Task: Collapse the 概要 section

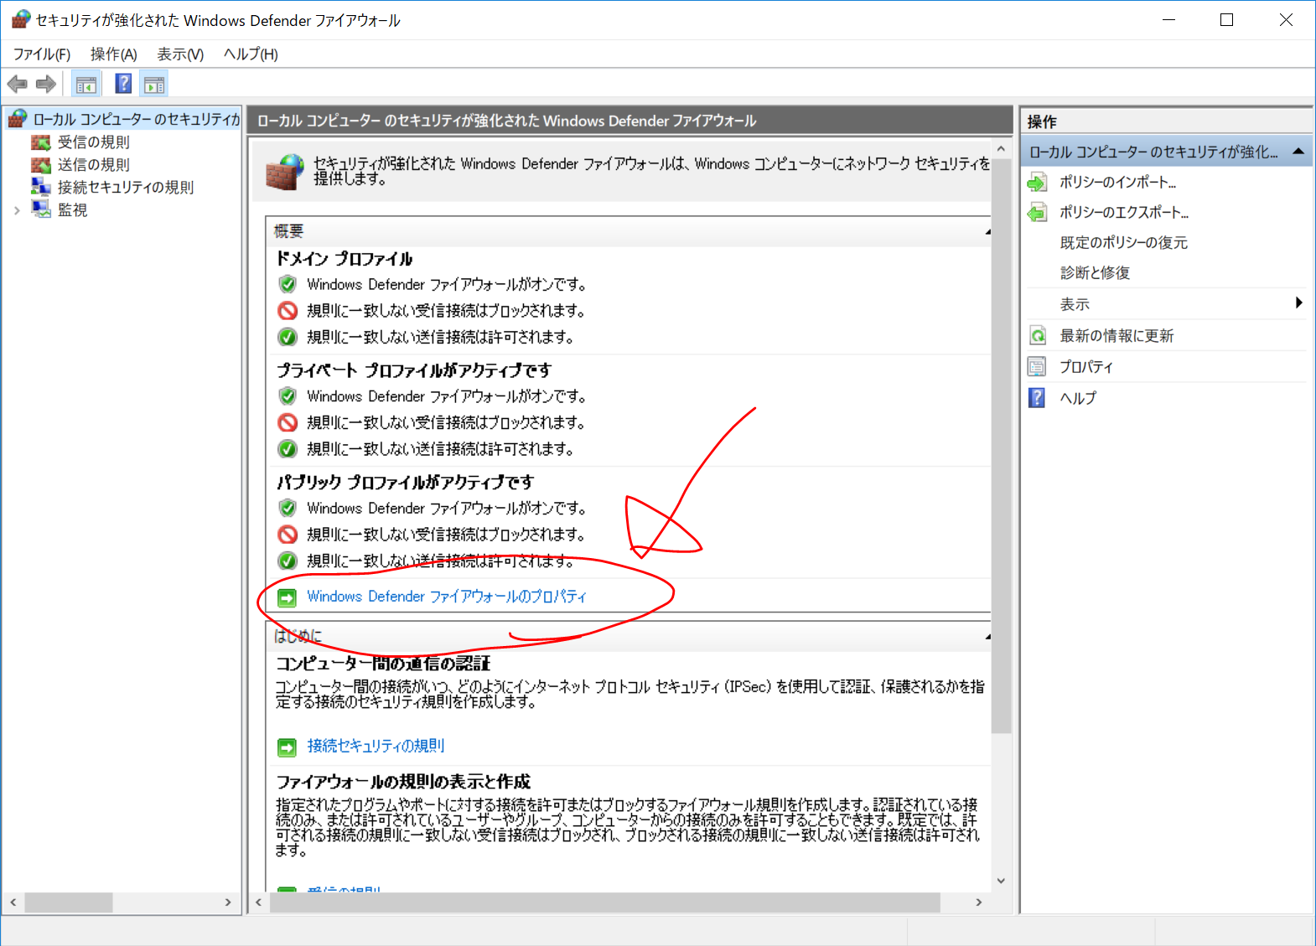Action: point(987,231)
